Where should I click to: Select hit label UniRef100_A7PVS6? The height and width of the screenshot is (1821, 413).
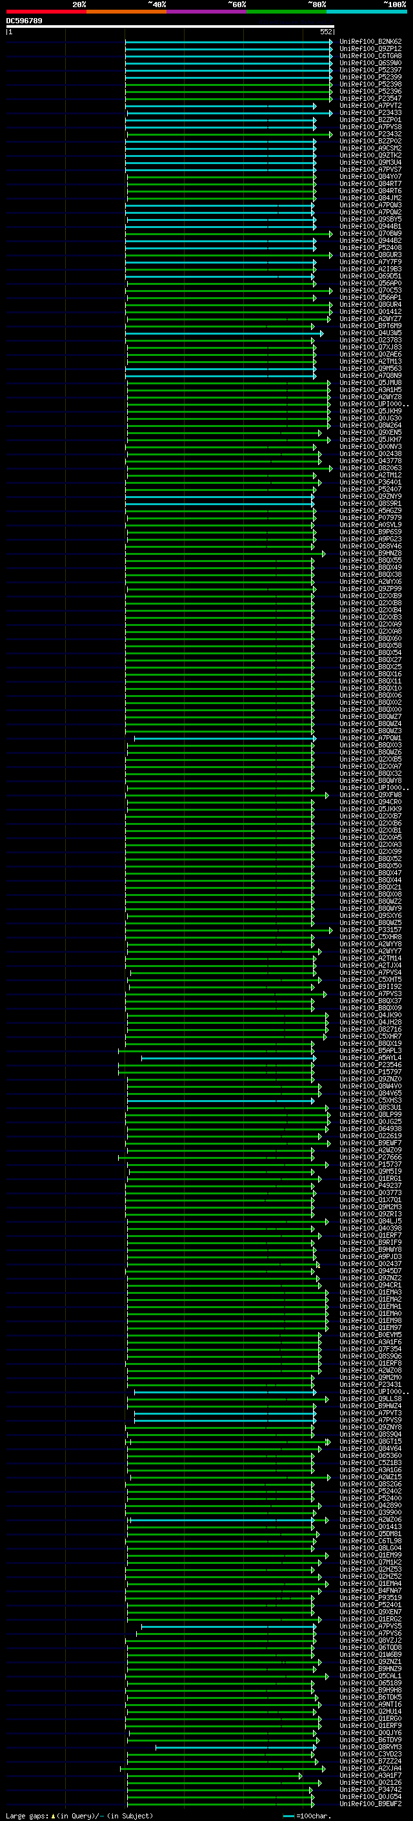pos(370,1633)
